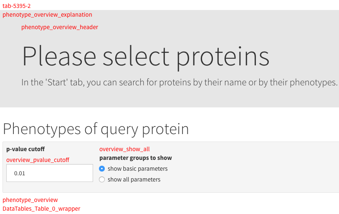Image resolution: width=339 pixels, height=214 pixels.
Task: Click the word 'proteins' in the large heading
Action: click(x=223, y=56)
